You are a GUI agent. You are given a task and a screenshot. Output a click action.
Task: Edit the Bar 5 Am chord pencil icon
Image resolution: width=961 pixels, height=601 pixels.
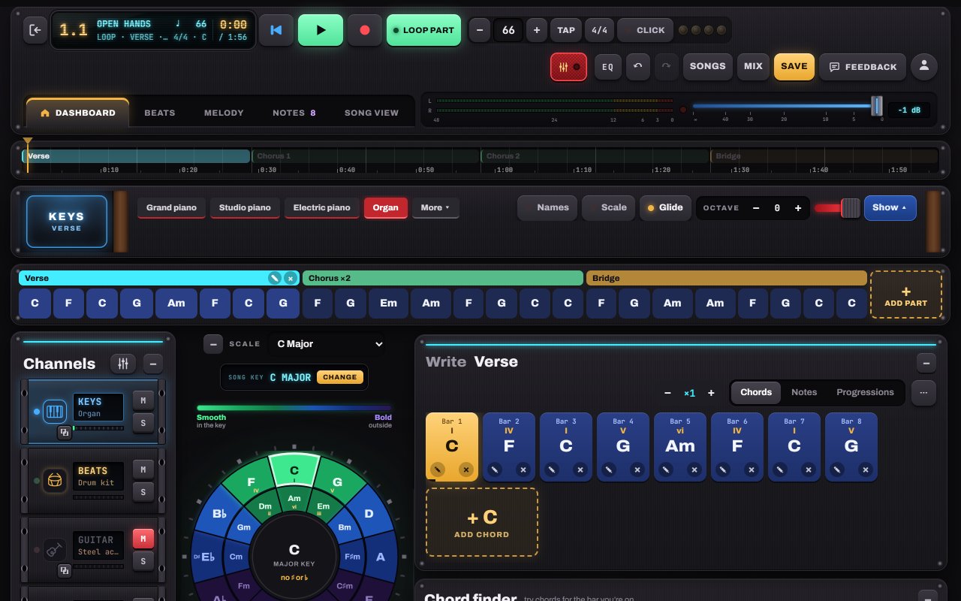(x=665, y=470)
